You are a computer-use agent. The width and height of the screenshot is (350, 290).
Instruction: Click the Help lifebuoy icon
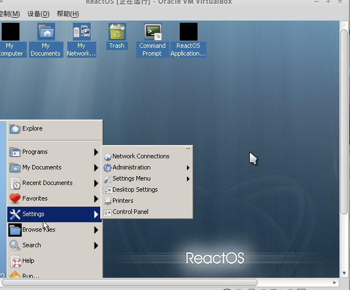(x=16, y=261)
